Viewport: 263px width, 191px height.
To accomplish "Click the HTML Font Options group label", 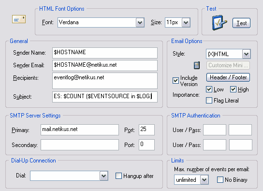I will point(62,9).
